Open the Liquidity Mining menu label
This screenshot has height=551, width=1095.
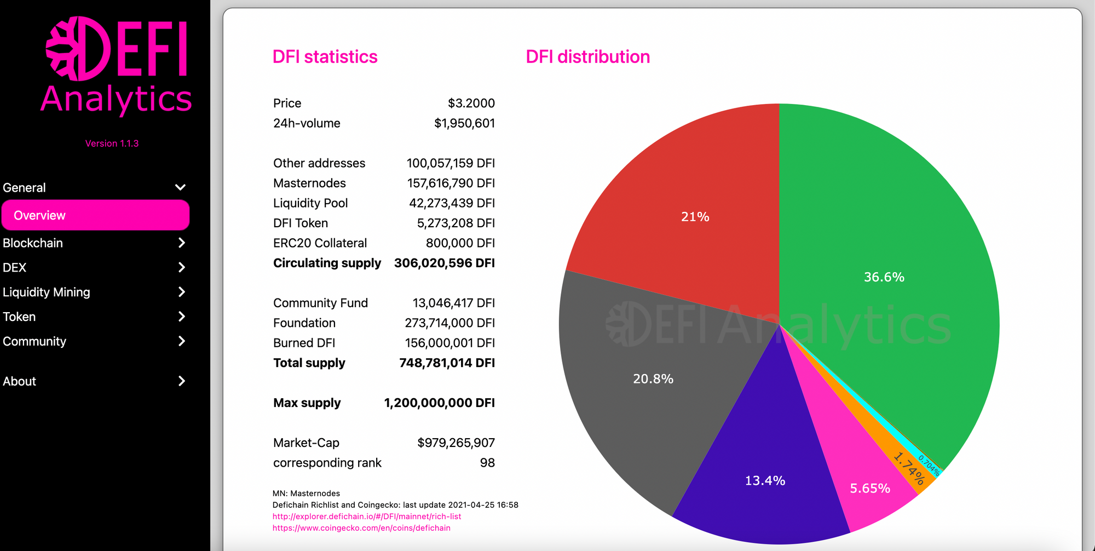(x=47, y=292)
